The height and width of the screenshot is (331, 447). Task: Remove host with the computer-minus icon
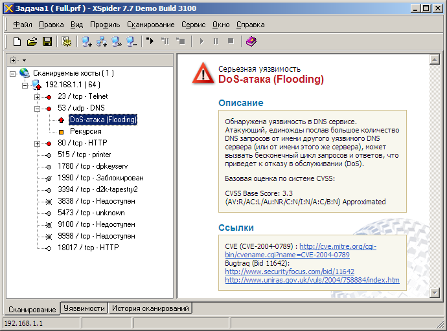(132, 41)
